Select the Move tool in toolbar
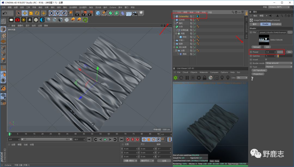Viewport: 294px width, 167px height. [x=25, y=13]
